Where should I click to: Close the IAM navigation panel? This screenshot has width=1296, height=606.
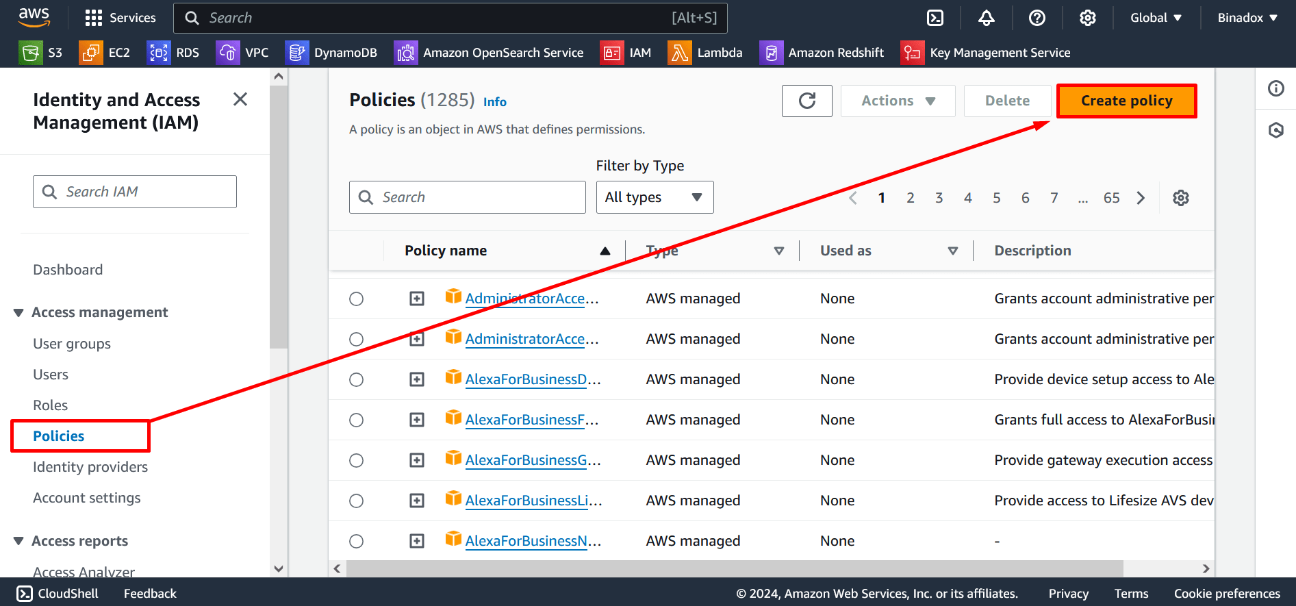pos(240,99)
